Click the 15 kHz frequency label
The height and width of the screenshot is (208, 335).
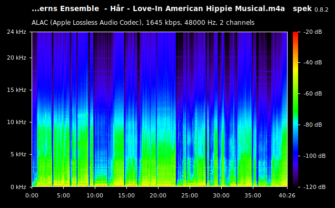(16, 90)
